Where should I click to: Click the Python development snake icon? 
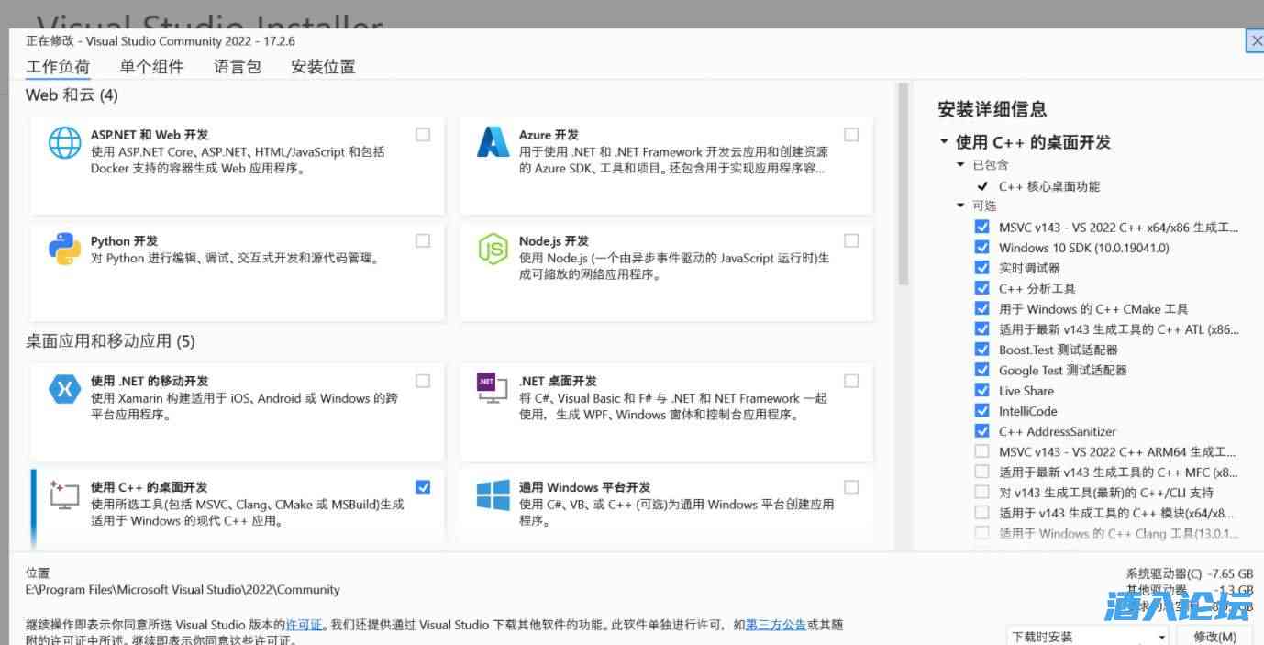[x=65, y=249]
